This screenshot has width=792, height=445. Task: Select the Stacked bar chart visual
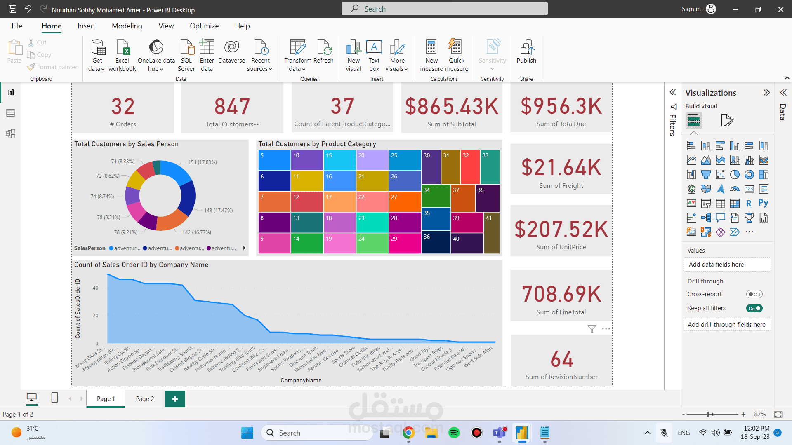click(x=691, y=146)
